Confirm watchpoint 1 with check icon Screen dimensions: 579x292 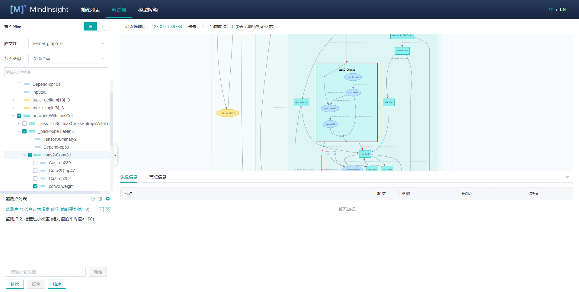pyautogui.click(x=101, y=210)
